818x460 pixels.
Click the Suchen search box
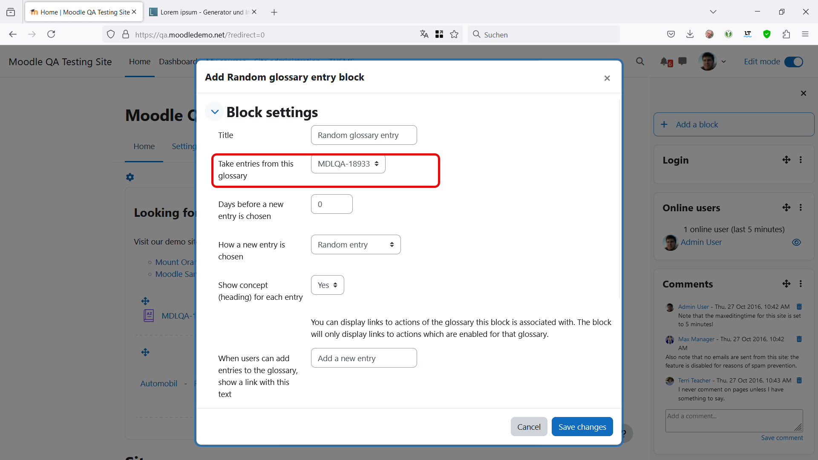tap(544, 34)
